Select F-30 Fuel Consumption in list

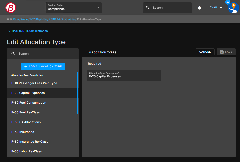29,103
